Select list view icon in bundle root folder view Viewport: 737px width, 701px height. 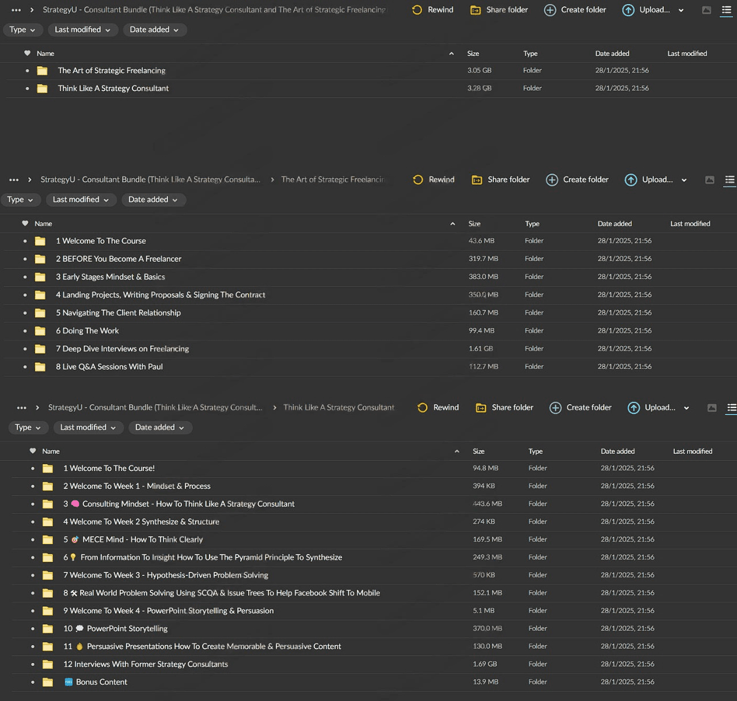tap(727, 10)
